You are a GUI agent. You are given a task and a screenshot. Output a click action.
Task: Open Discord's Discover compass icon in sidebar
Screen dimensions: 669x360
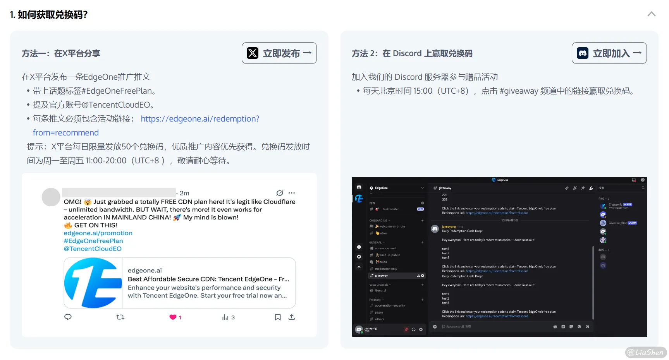[x=359, y=257]
